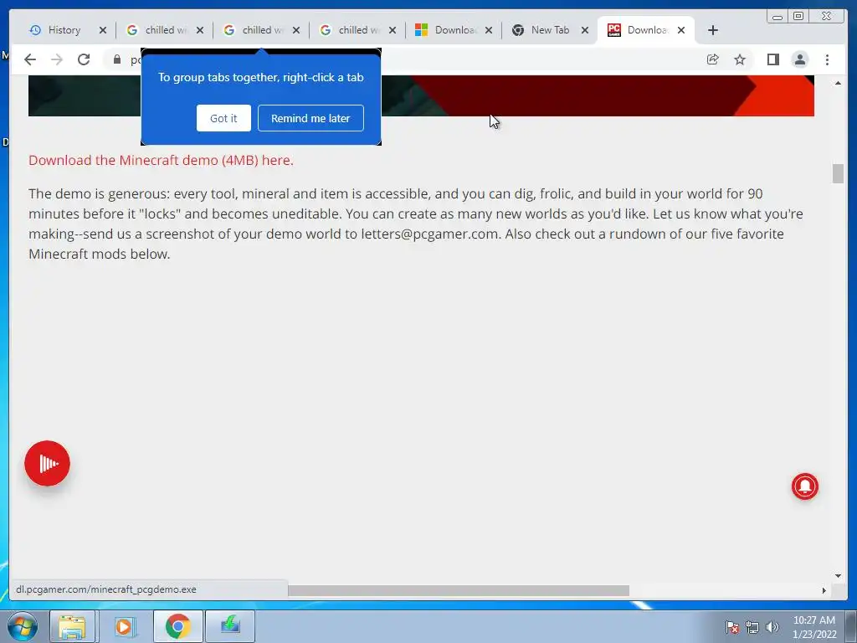Viewport: 857px width, 643px height.
Task: Switch to second 'chilled w' Google tab
Action: tap(262, 30)
